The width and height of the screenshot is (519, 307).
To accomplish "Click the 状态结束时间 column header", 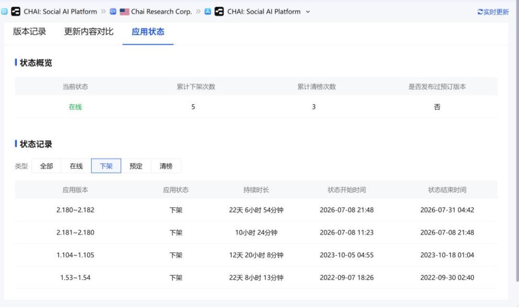I will [x=447, y=190].
